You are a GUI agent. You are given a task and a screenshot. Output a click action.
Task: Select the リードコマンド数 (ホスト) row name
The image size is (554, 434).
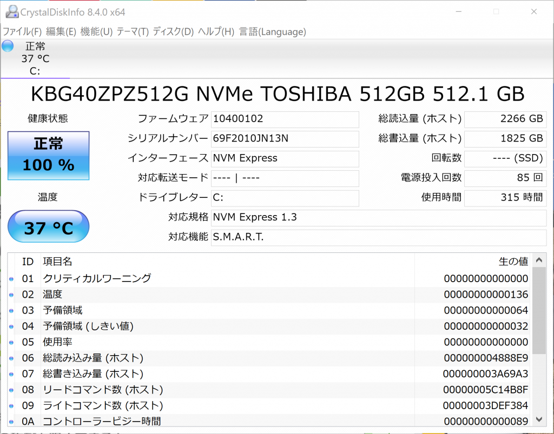tap(103, 390)
